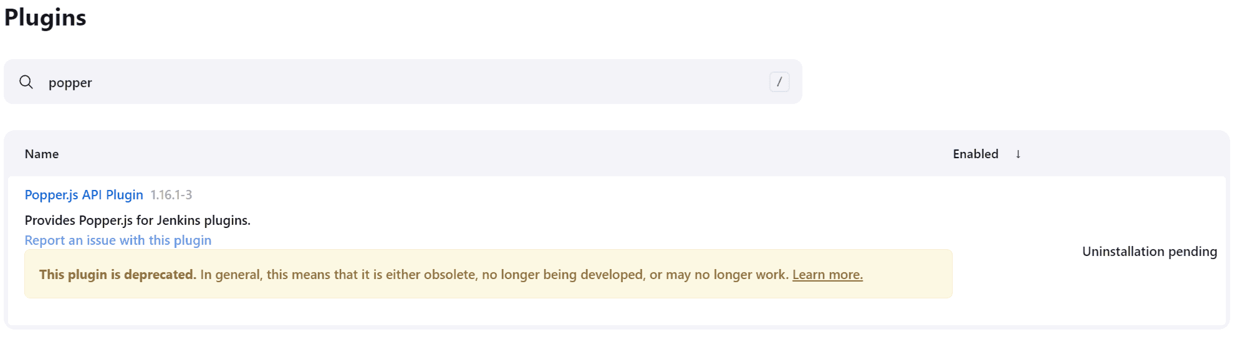1237x337 pixels.
Task: Sort plugins by the Enabled column
Action: (x=975, y=154)
